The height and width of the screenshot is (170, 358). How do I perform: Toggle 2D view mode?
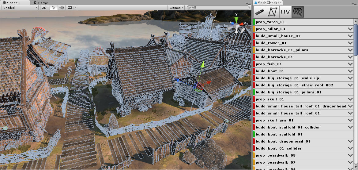(44, 8)
